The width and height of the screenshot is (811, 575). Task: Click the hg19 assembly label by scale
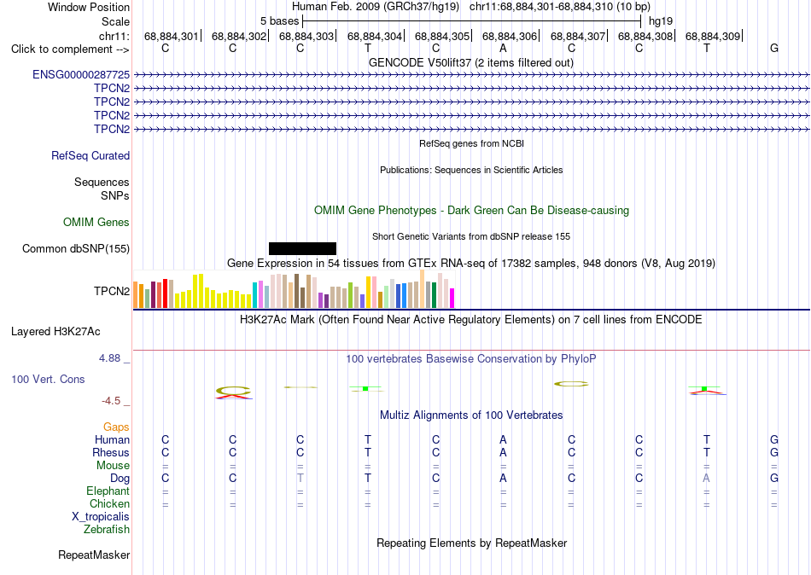click(661, 21)
